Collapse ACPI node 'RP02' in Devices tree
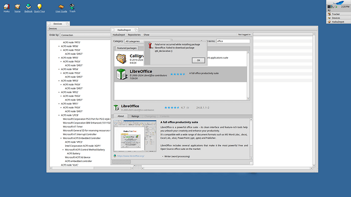351x197 pixels. pyautogui.click(x=59, y=92)
